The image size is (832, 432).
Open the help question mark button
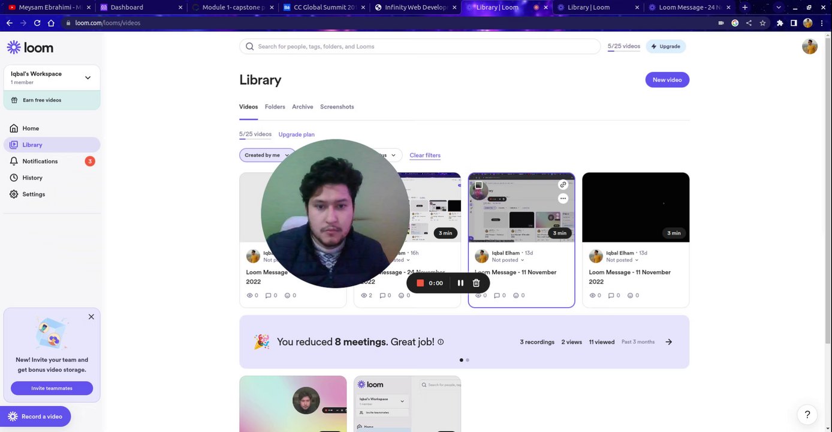click(807, 415)
